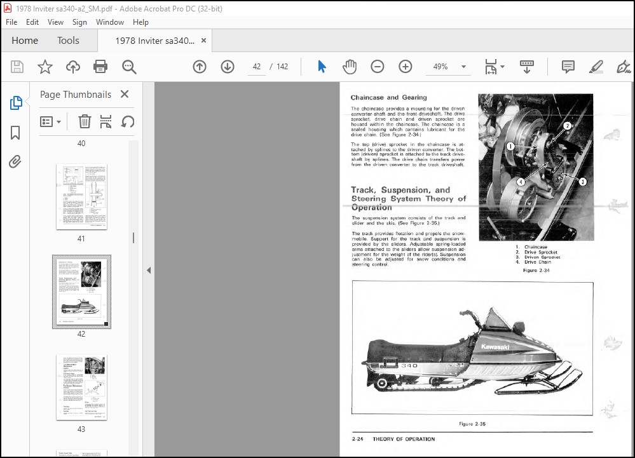Open the Edit menu
The height and width of the screenshot is (458, 635).
click(32, 22)
